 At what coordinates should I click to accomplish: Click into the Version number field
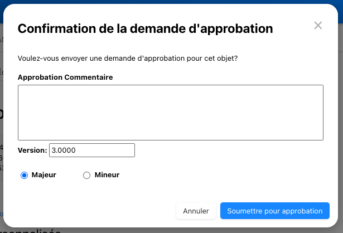(x=92, y=151)
